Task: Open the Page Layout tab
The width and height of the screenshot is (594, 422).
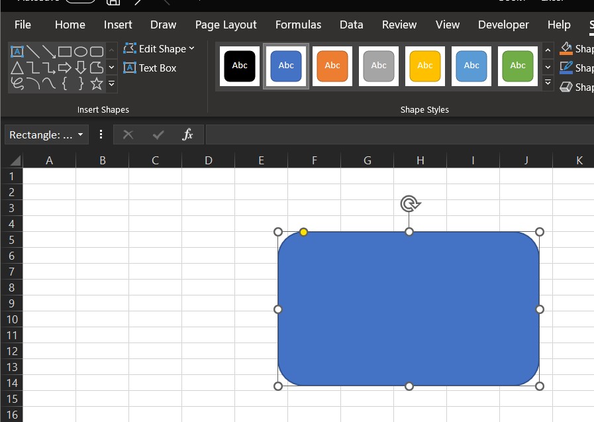Action: point(226,25)
